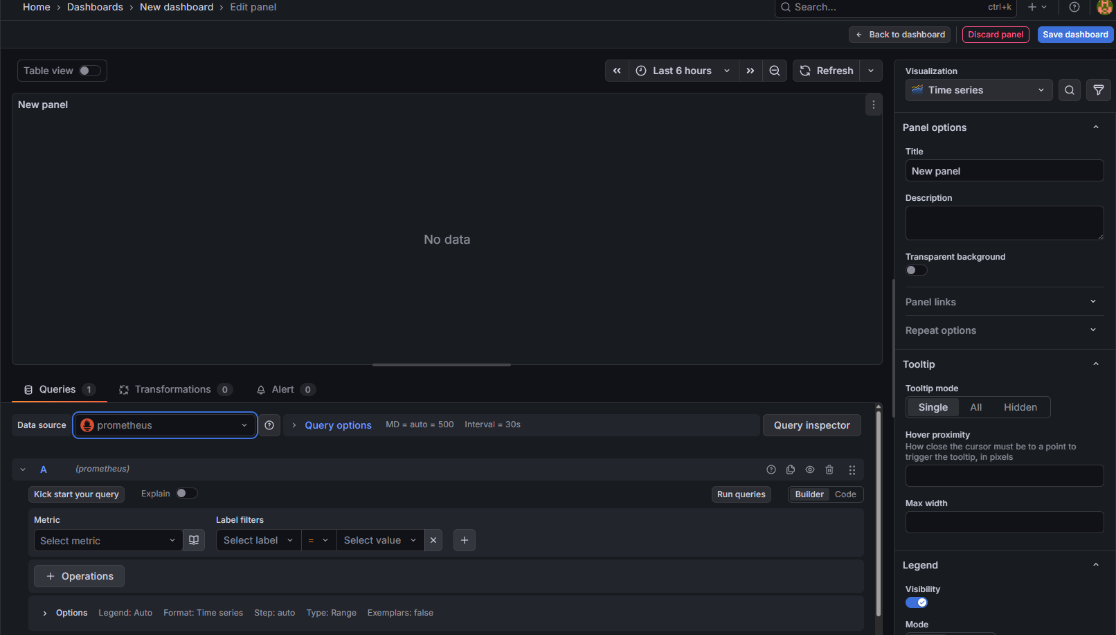Screen dimensions: 1116x635
Task: Open the metrics explorer book icon
Action: tap(194, 540)
